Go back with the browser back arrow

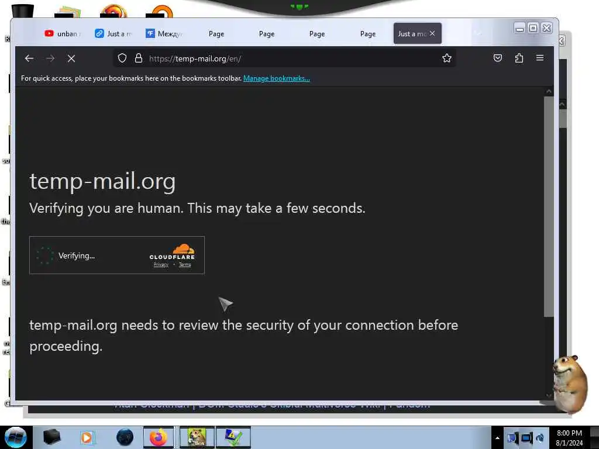click(x=29, y=58)
